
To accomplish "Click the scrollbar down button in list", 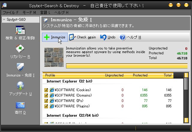I will [186, 120].
